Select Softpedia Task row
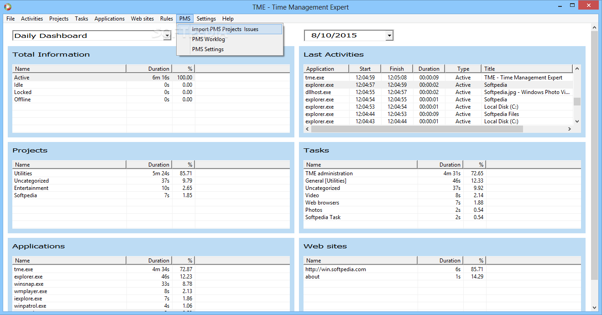 (442, 217)
